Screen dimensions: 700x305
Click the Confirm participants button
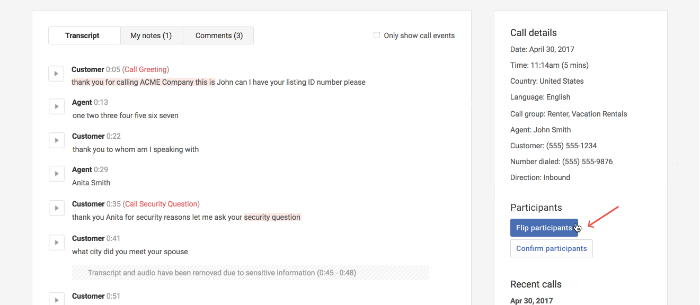tap(551, 248)
